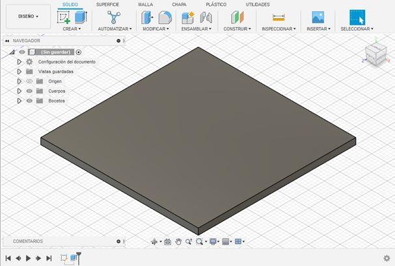Click the Zoom Window magnifier icon
This screenshot has height=266, width=395.
pos(199,241)
